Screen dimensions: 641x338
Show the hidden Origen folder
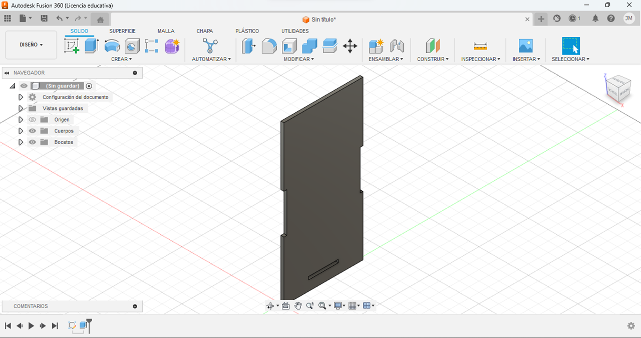pos(33,119)
